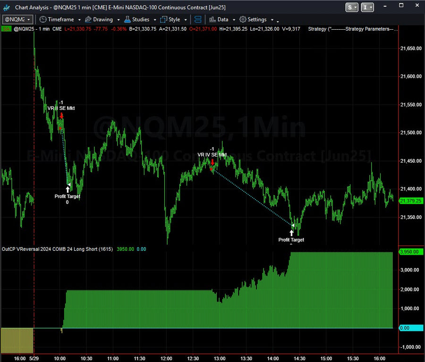Expand the Studies dropdown arrow
This screenshot has height=362, width=425.
[x=155, y=20]
